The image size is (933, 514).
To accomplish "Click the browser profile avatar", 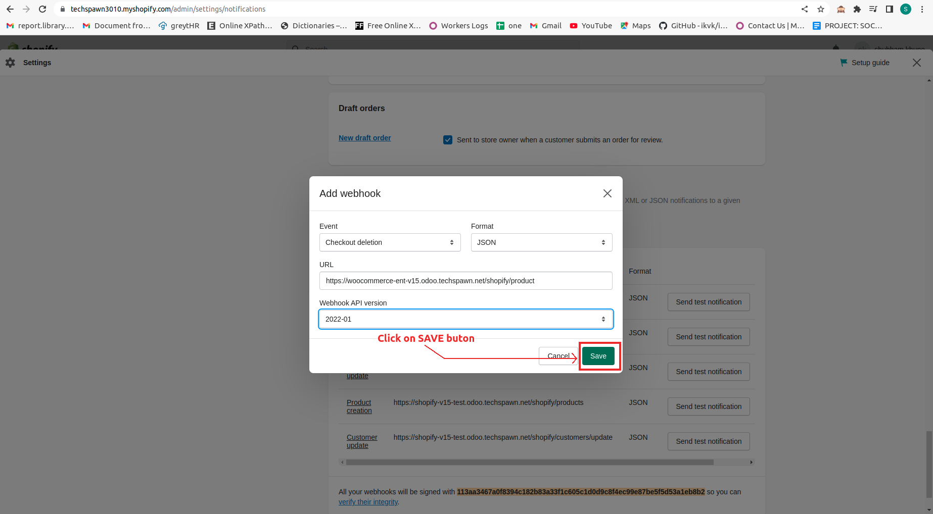I will tap(905, 9).
